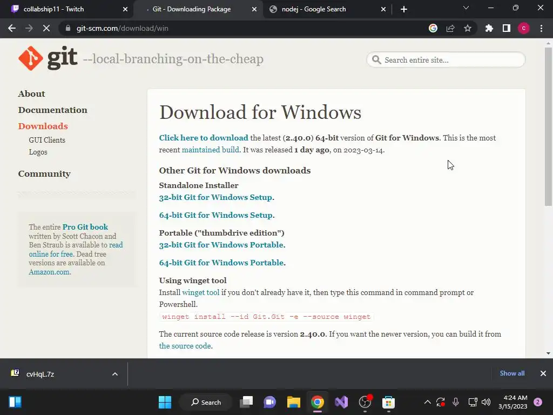Viewport: 553px width, 415px height.
Task: Open the clock and date in taskbar
Action: coord(513,402)
